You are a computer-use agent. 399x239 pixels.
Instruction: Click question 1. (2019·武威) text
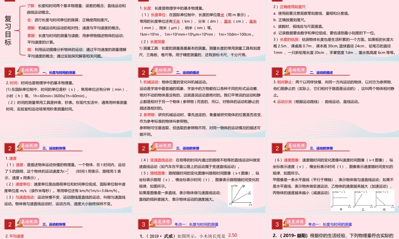pos(182,236)
